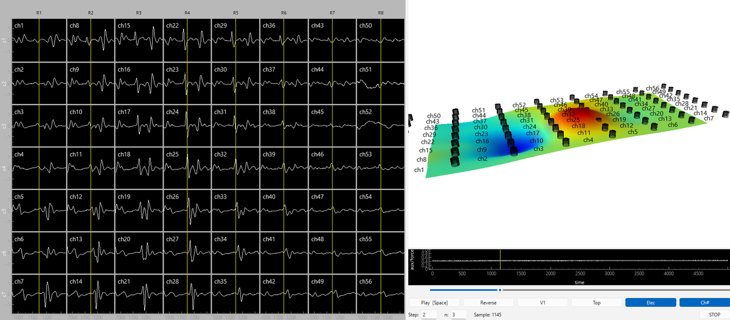730x320 pixels.
Task: Select the ch29 signal plot in grid
Action: pos(235,39)
